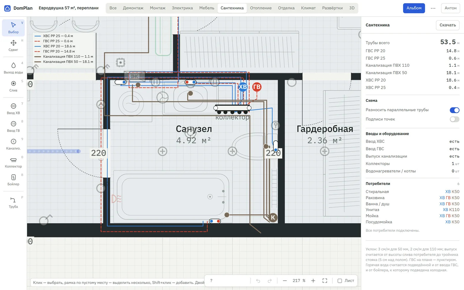This screenshot has height=290, width=464.
Task: Open the three-dots more menu
Action: point(433,8)
